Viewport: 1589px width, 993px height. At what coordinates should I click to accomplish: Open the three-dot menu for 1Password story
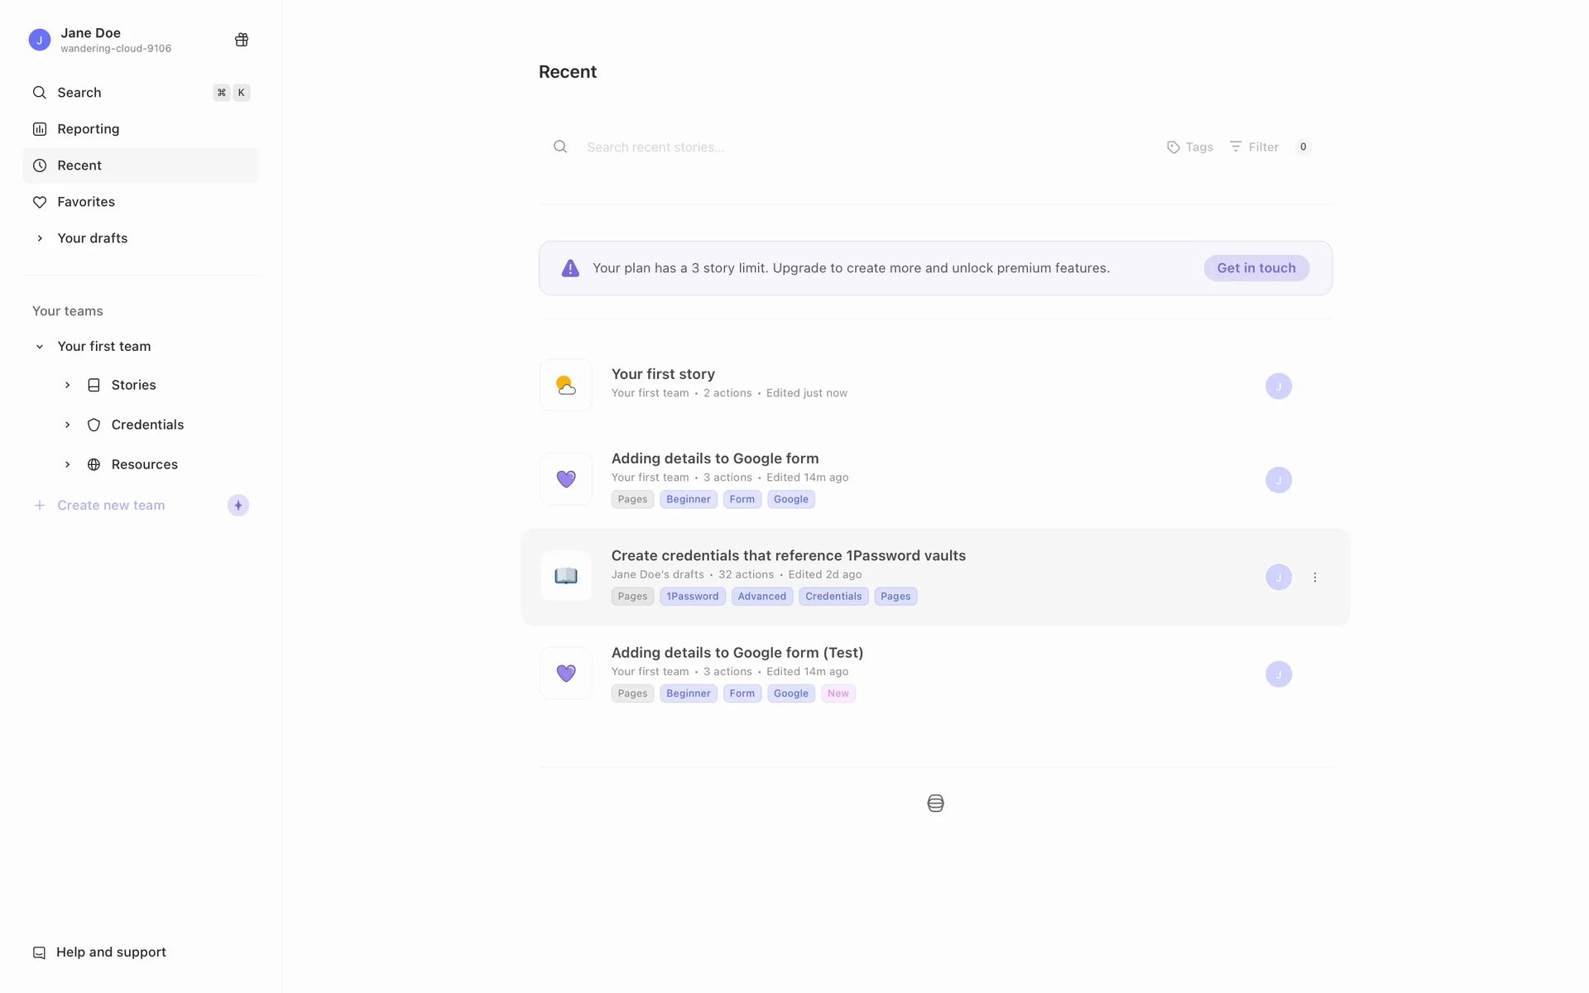click(x=1315, y=578)
